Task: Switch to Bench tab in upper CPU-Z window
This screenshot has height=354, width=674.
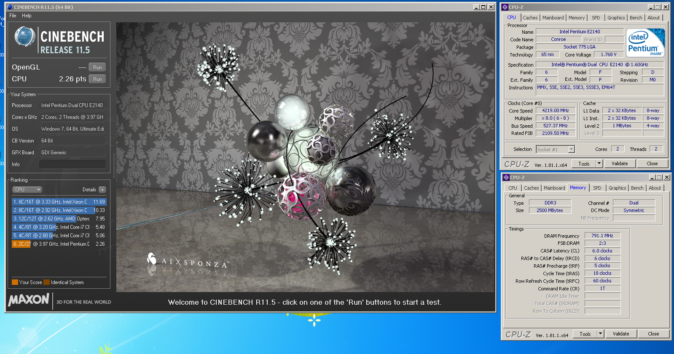Action: (x=636, y=18)
